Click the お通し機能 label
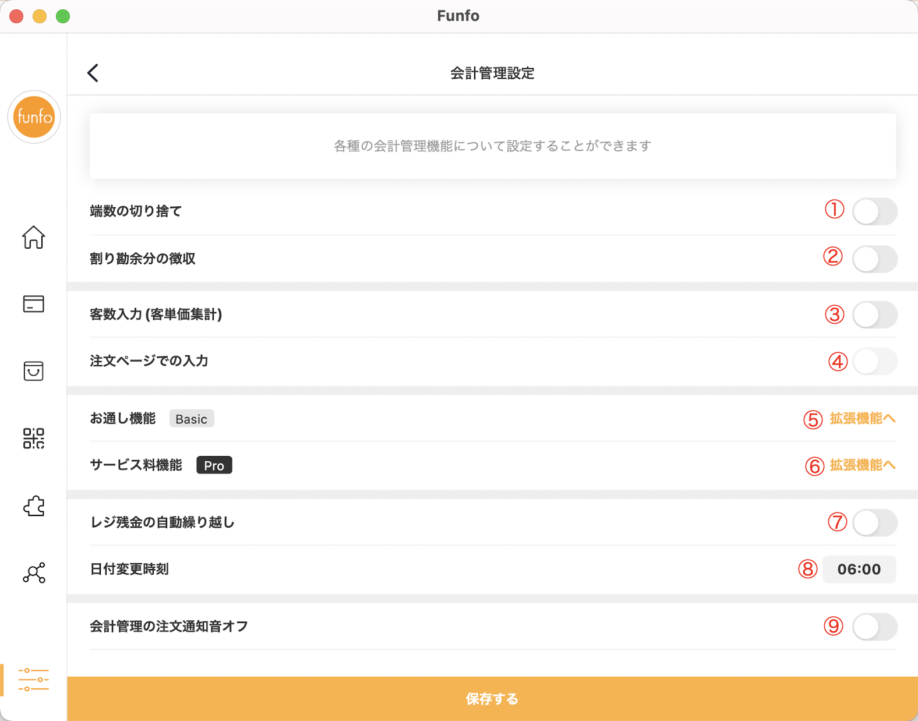The height and width of the screenshot is (721, 918). pos(123,418)
